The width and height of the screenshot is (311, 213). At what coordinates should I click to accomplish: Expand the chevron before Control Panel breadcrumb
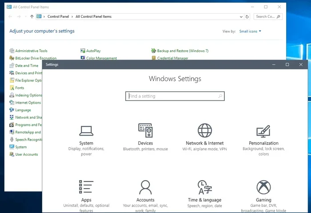(x=44, y=16)
